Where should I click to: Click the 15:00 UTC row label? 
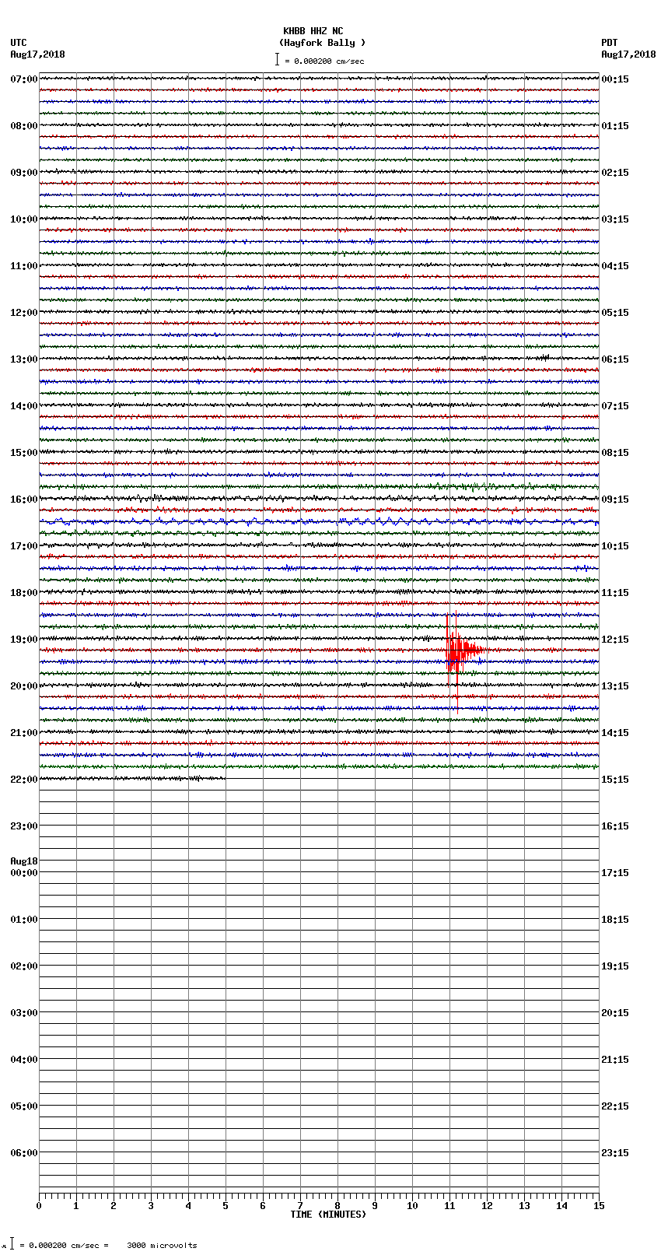24,453
